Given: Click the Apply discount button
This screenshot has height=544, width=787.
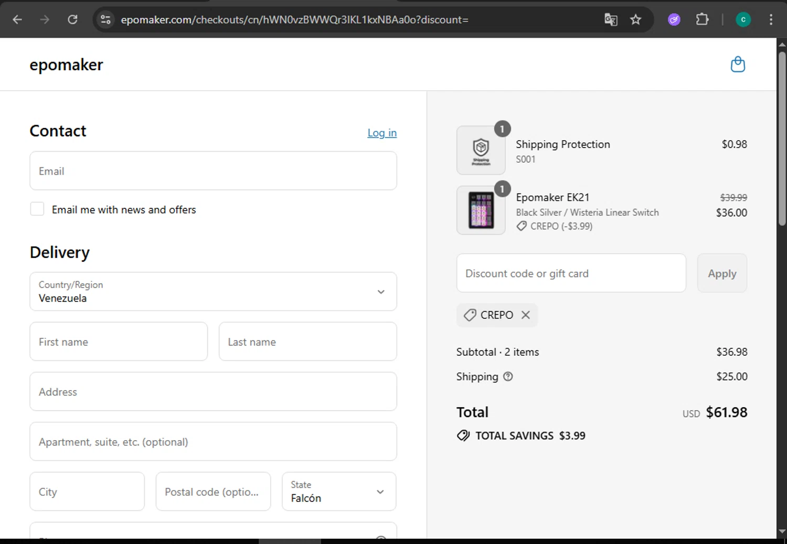Looking at the screenshot, I should 722,273.
